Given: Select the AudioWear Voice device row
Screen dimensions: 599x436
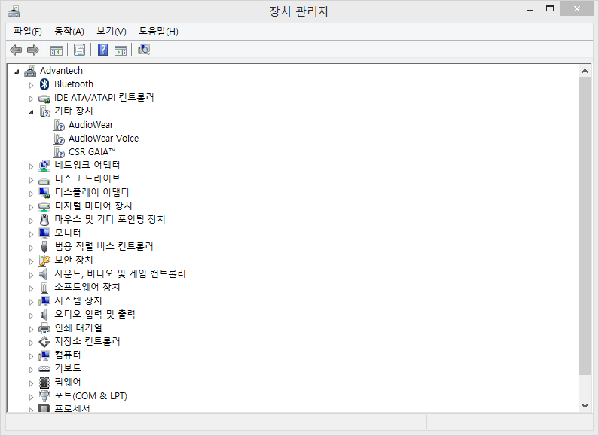Looking at the screenshot, I should (x=103, y=139).
